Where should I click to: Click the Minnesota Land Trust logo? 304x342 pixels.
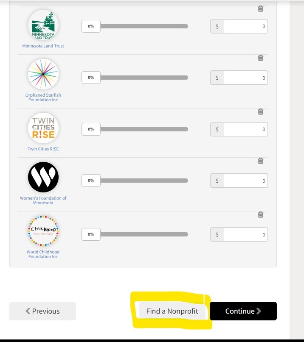click(x=43, y=25)
